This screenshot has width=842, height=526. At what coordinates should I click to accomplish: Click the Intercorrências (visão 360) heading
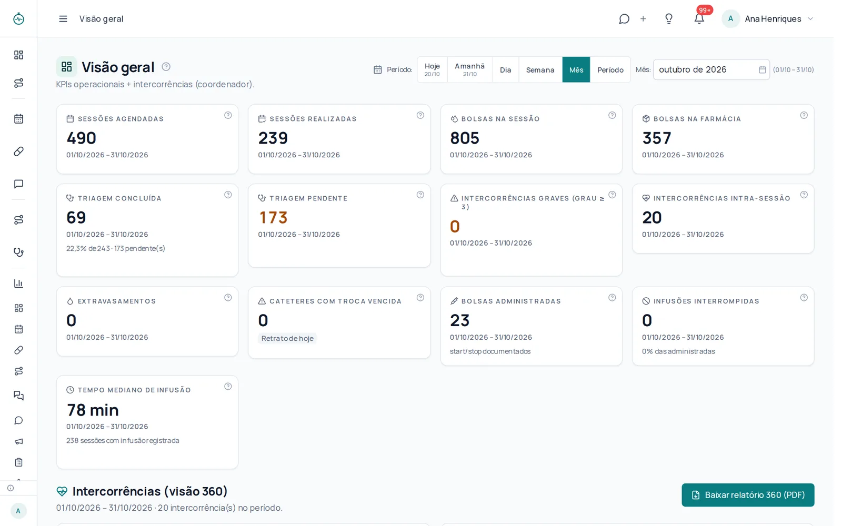click(x=150, y=491)
